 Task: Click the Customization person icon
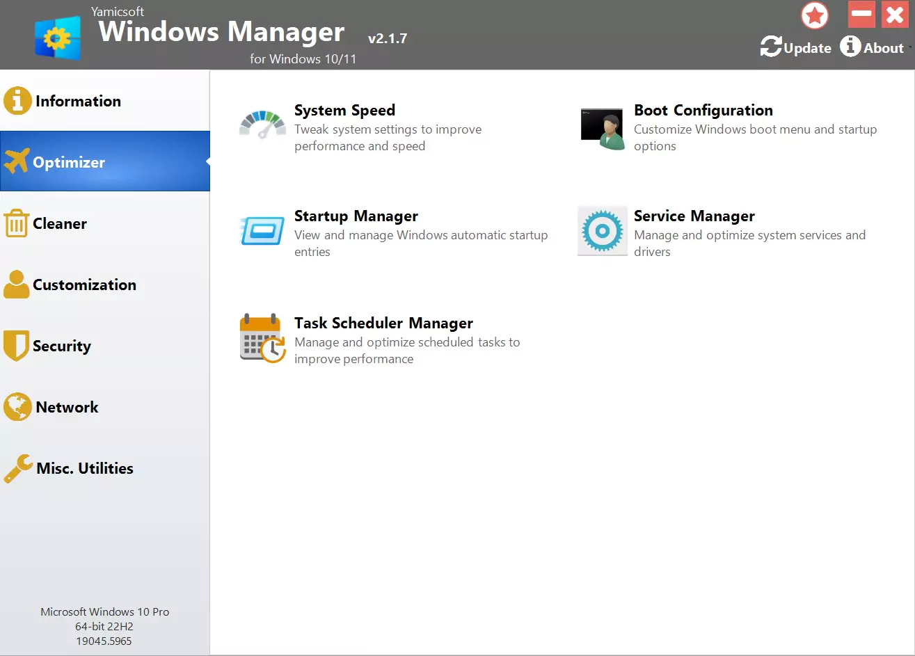(x=17, y=285)
